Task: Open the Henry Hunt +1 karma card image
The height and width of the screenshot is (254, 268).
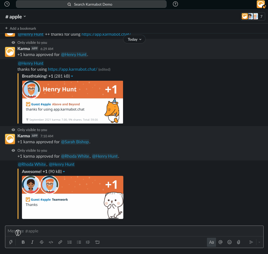Action: 73,102
